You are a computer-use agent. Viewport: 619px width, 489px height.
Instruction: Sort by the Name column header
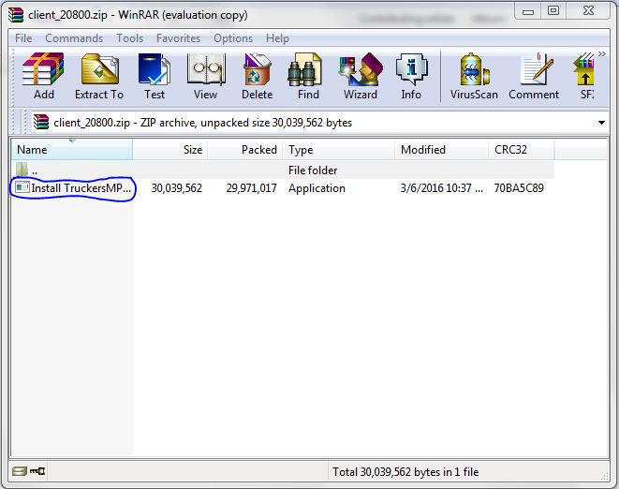(72, 150)
